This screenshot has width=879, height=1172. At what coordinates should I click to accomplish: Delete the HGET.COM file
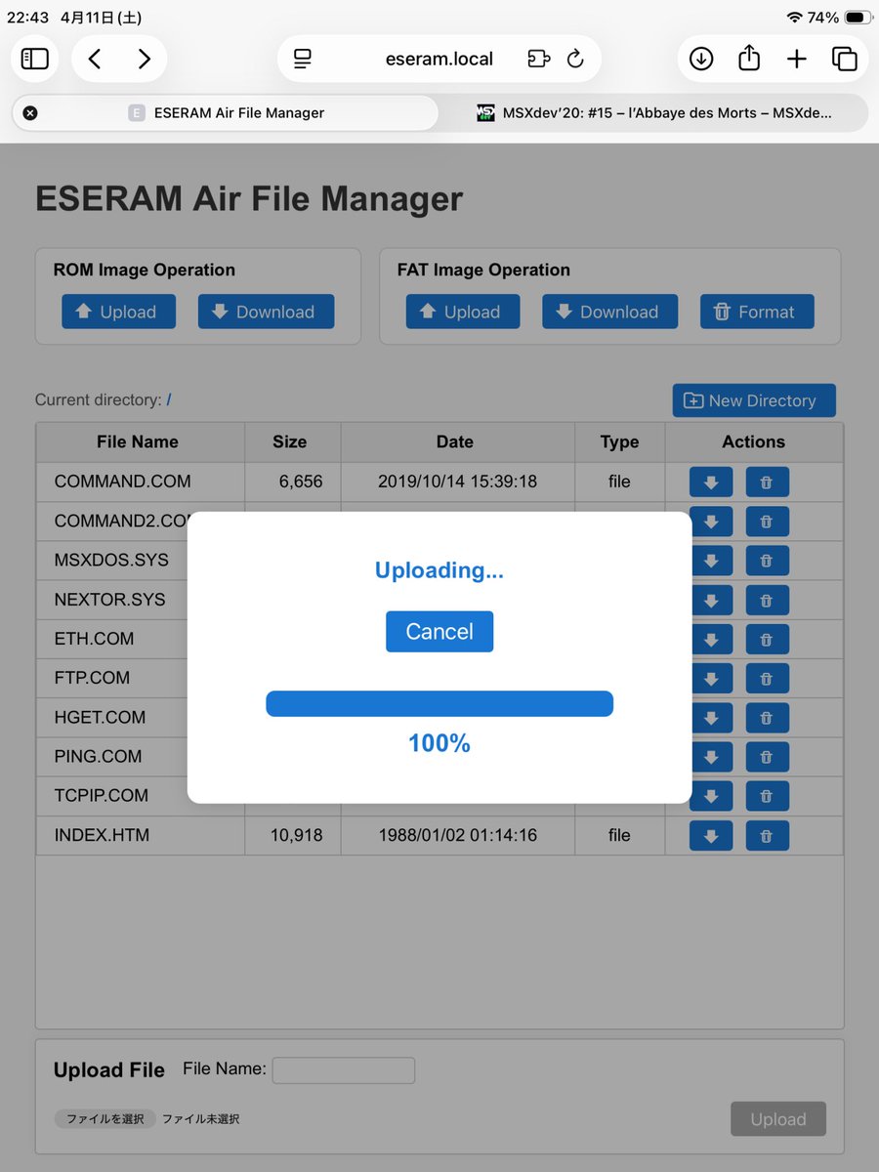(768, 718)
